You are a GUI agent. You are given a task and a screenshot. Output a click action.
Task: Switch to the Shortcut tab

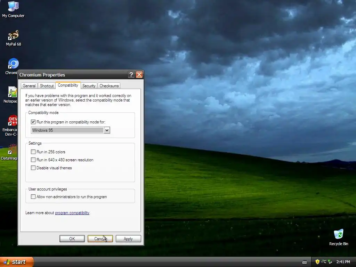click(x=47, y=86)
